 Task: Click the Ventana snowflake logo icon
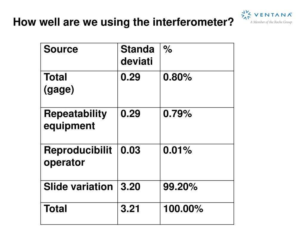click(x=246, y=15)
